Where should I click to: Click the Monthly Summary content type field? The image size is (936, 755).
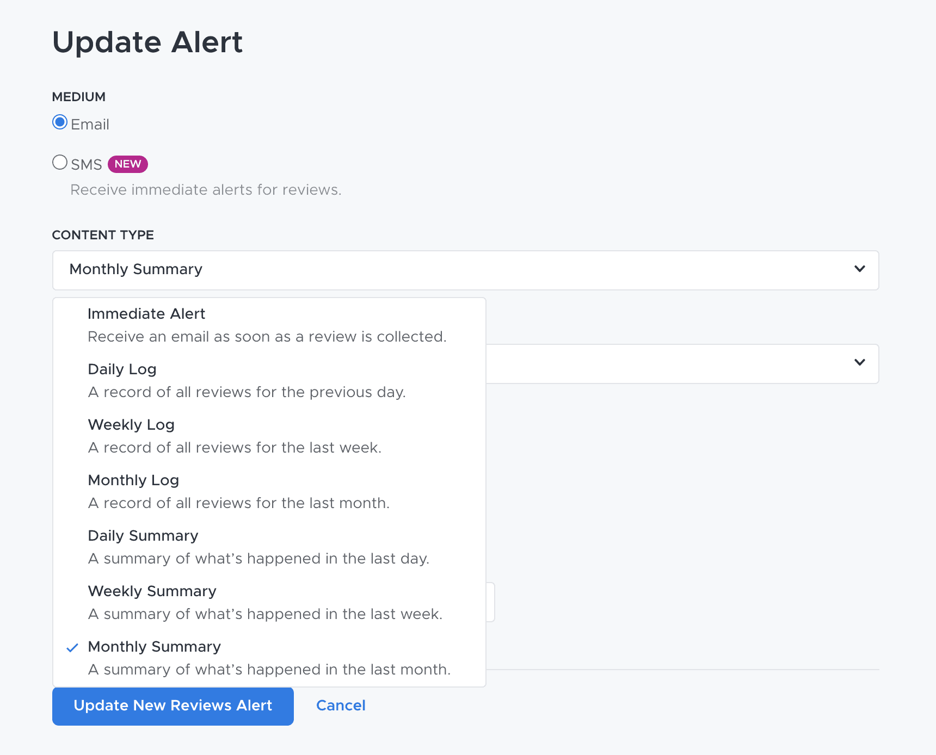click(381, 270)
